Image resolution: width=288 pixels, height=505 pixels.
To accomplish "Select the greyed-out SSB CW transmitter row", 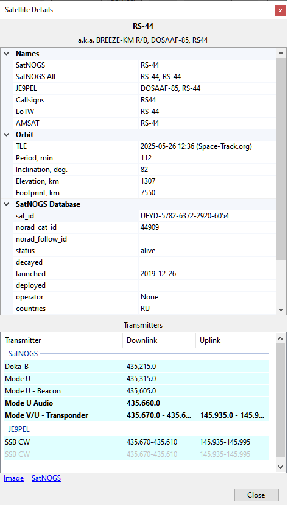I will pyautogui.click(x=135, y=454).
